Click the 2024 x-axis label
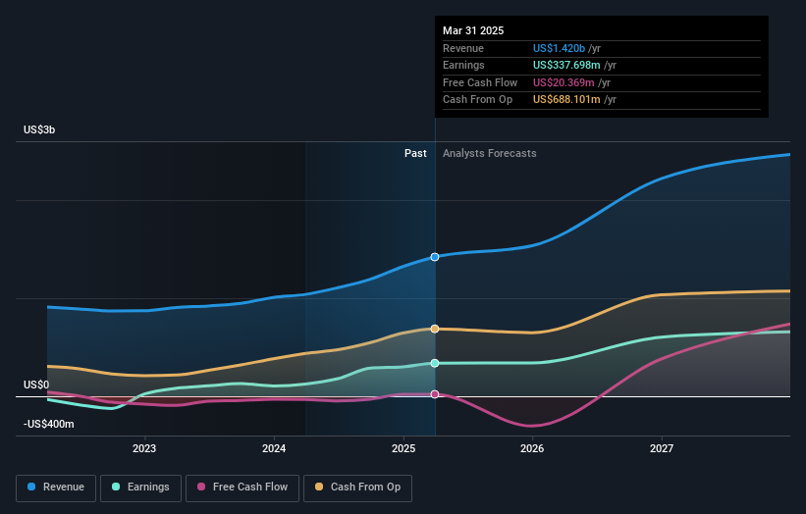Image resolution: width=806 pixels, height=514 pixels. (x=274, y=448)
